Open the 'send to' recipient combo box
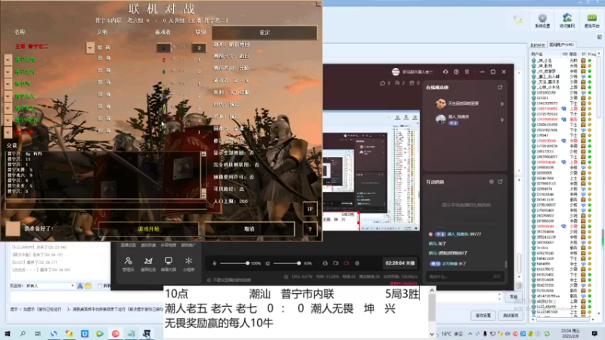 50,286
